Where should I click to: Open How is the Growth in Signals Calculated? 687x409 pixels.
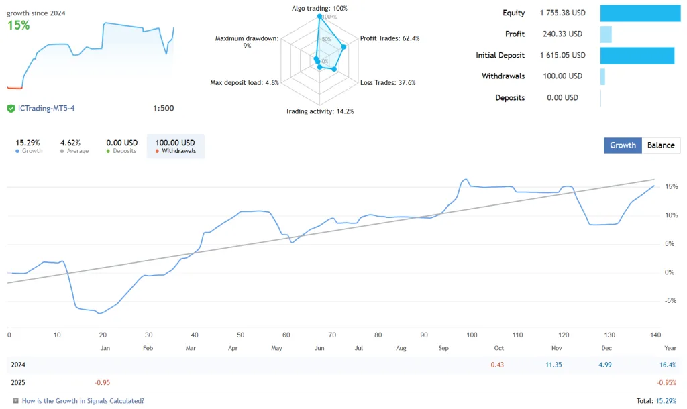point(83,401)
